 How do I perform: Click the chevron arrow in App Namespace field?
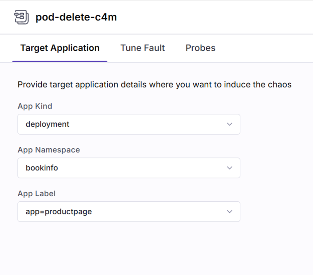point(229,168)
